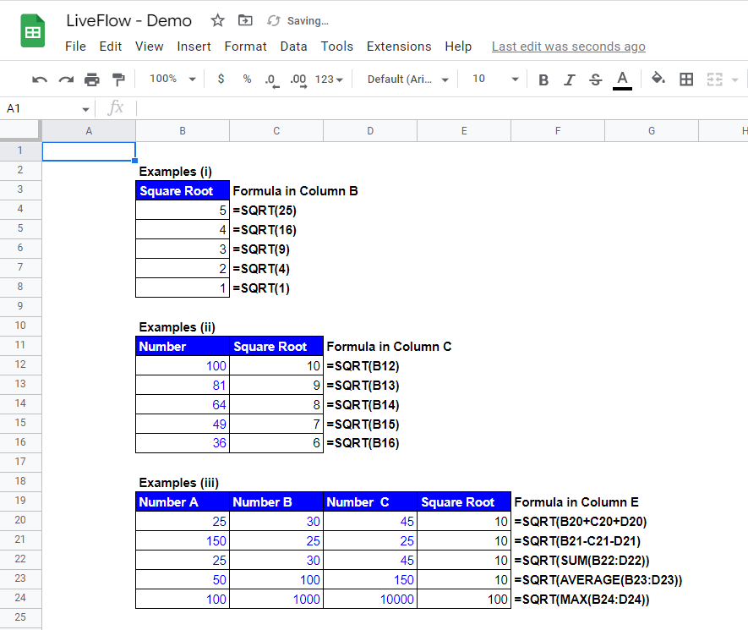Toggle bold formatting
Screen dimensions: 748x630
543,79
